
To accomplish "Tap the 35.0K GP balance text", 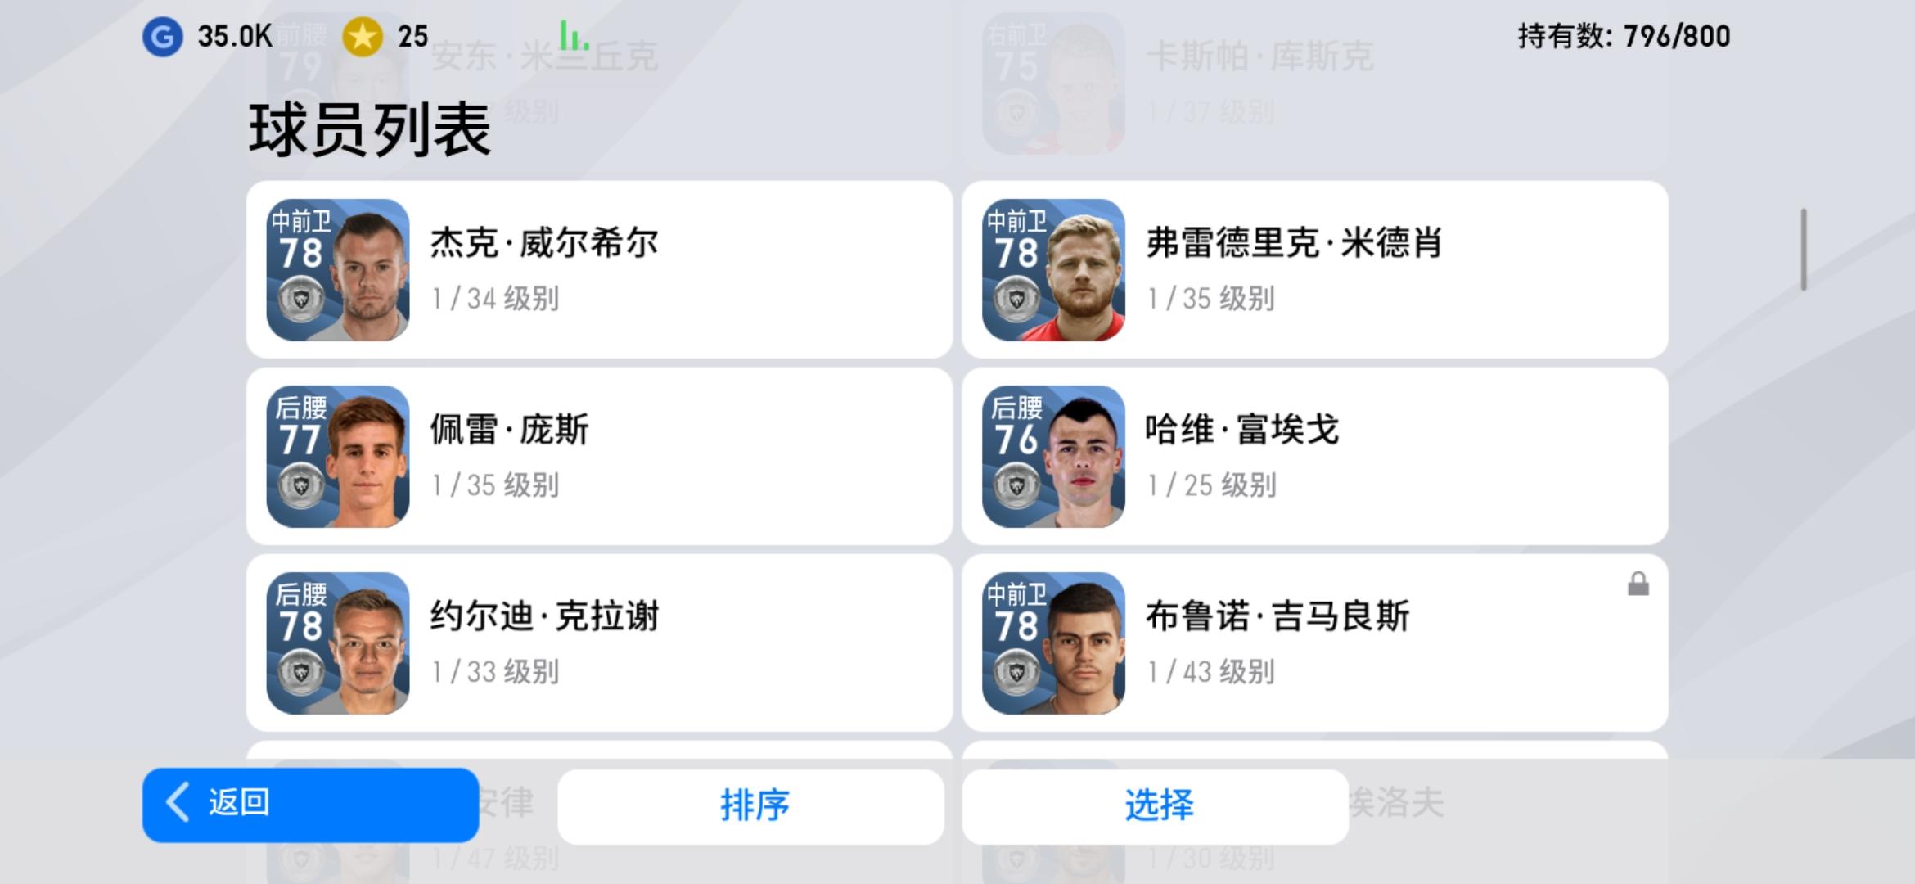I will point(234,36).
